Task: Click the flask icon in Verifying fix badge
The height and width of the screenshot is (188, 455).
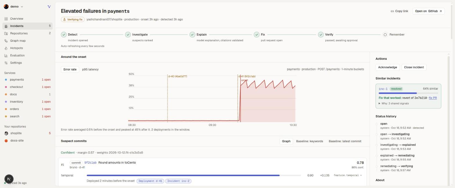Action: pyautogui.click(x=64, y=19)
